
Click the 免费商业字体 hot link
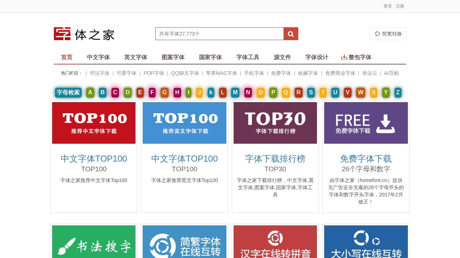click(x=340, y=73)
